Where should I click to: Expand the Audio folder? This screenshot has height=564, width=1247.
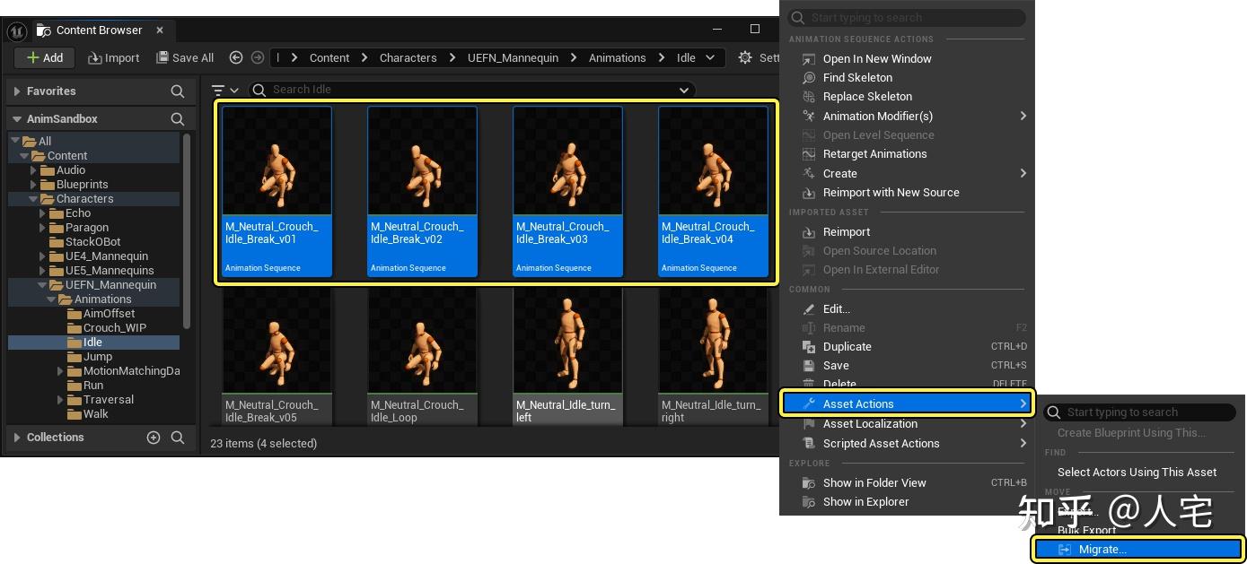[x=34, y=170]
